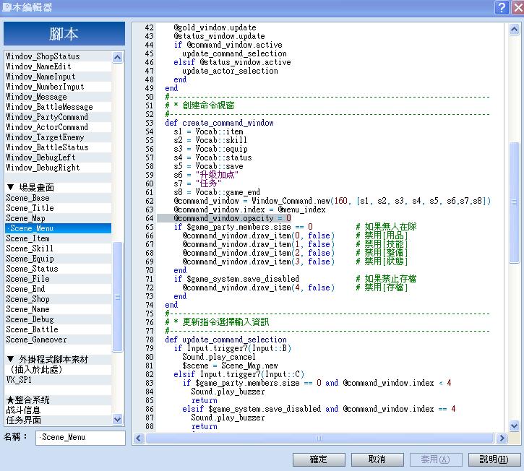Select Scene_File script
The width and height of the screenshot is (524, 471).
58,279
